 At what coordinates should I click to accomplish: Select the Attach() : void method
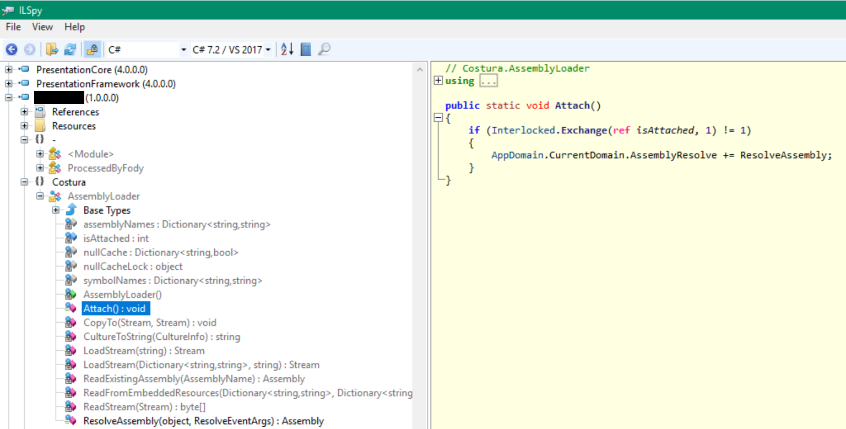click(115, 308)
